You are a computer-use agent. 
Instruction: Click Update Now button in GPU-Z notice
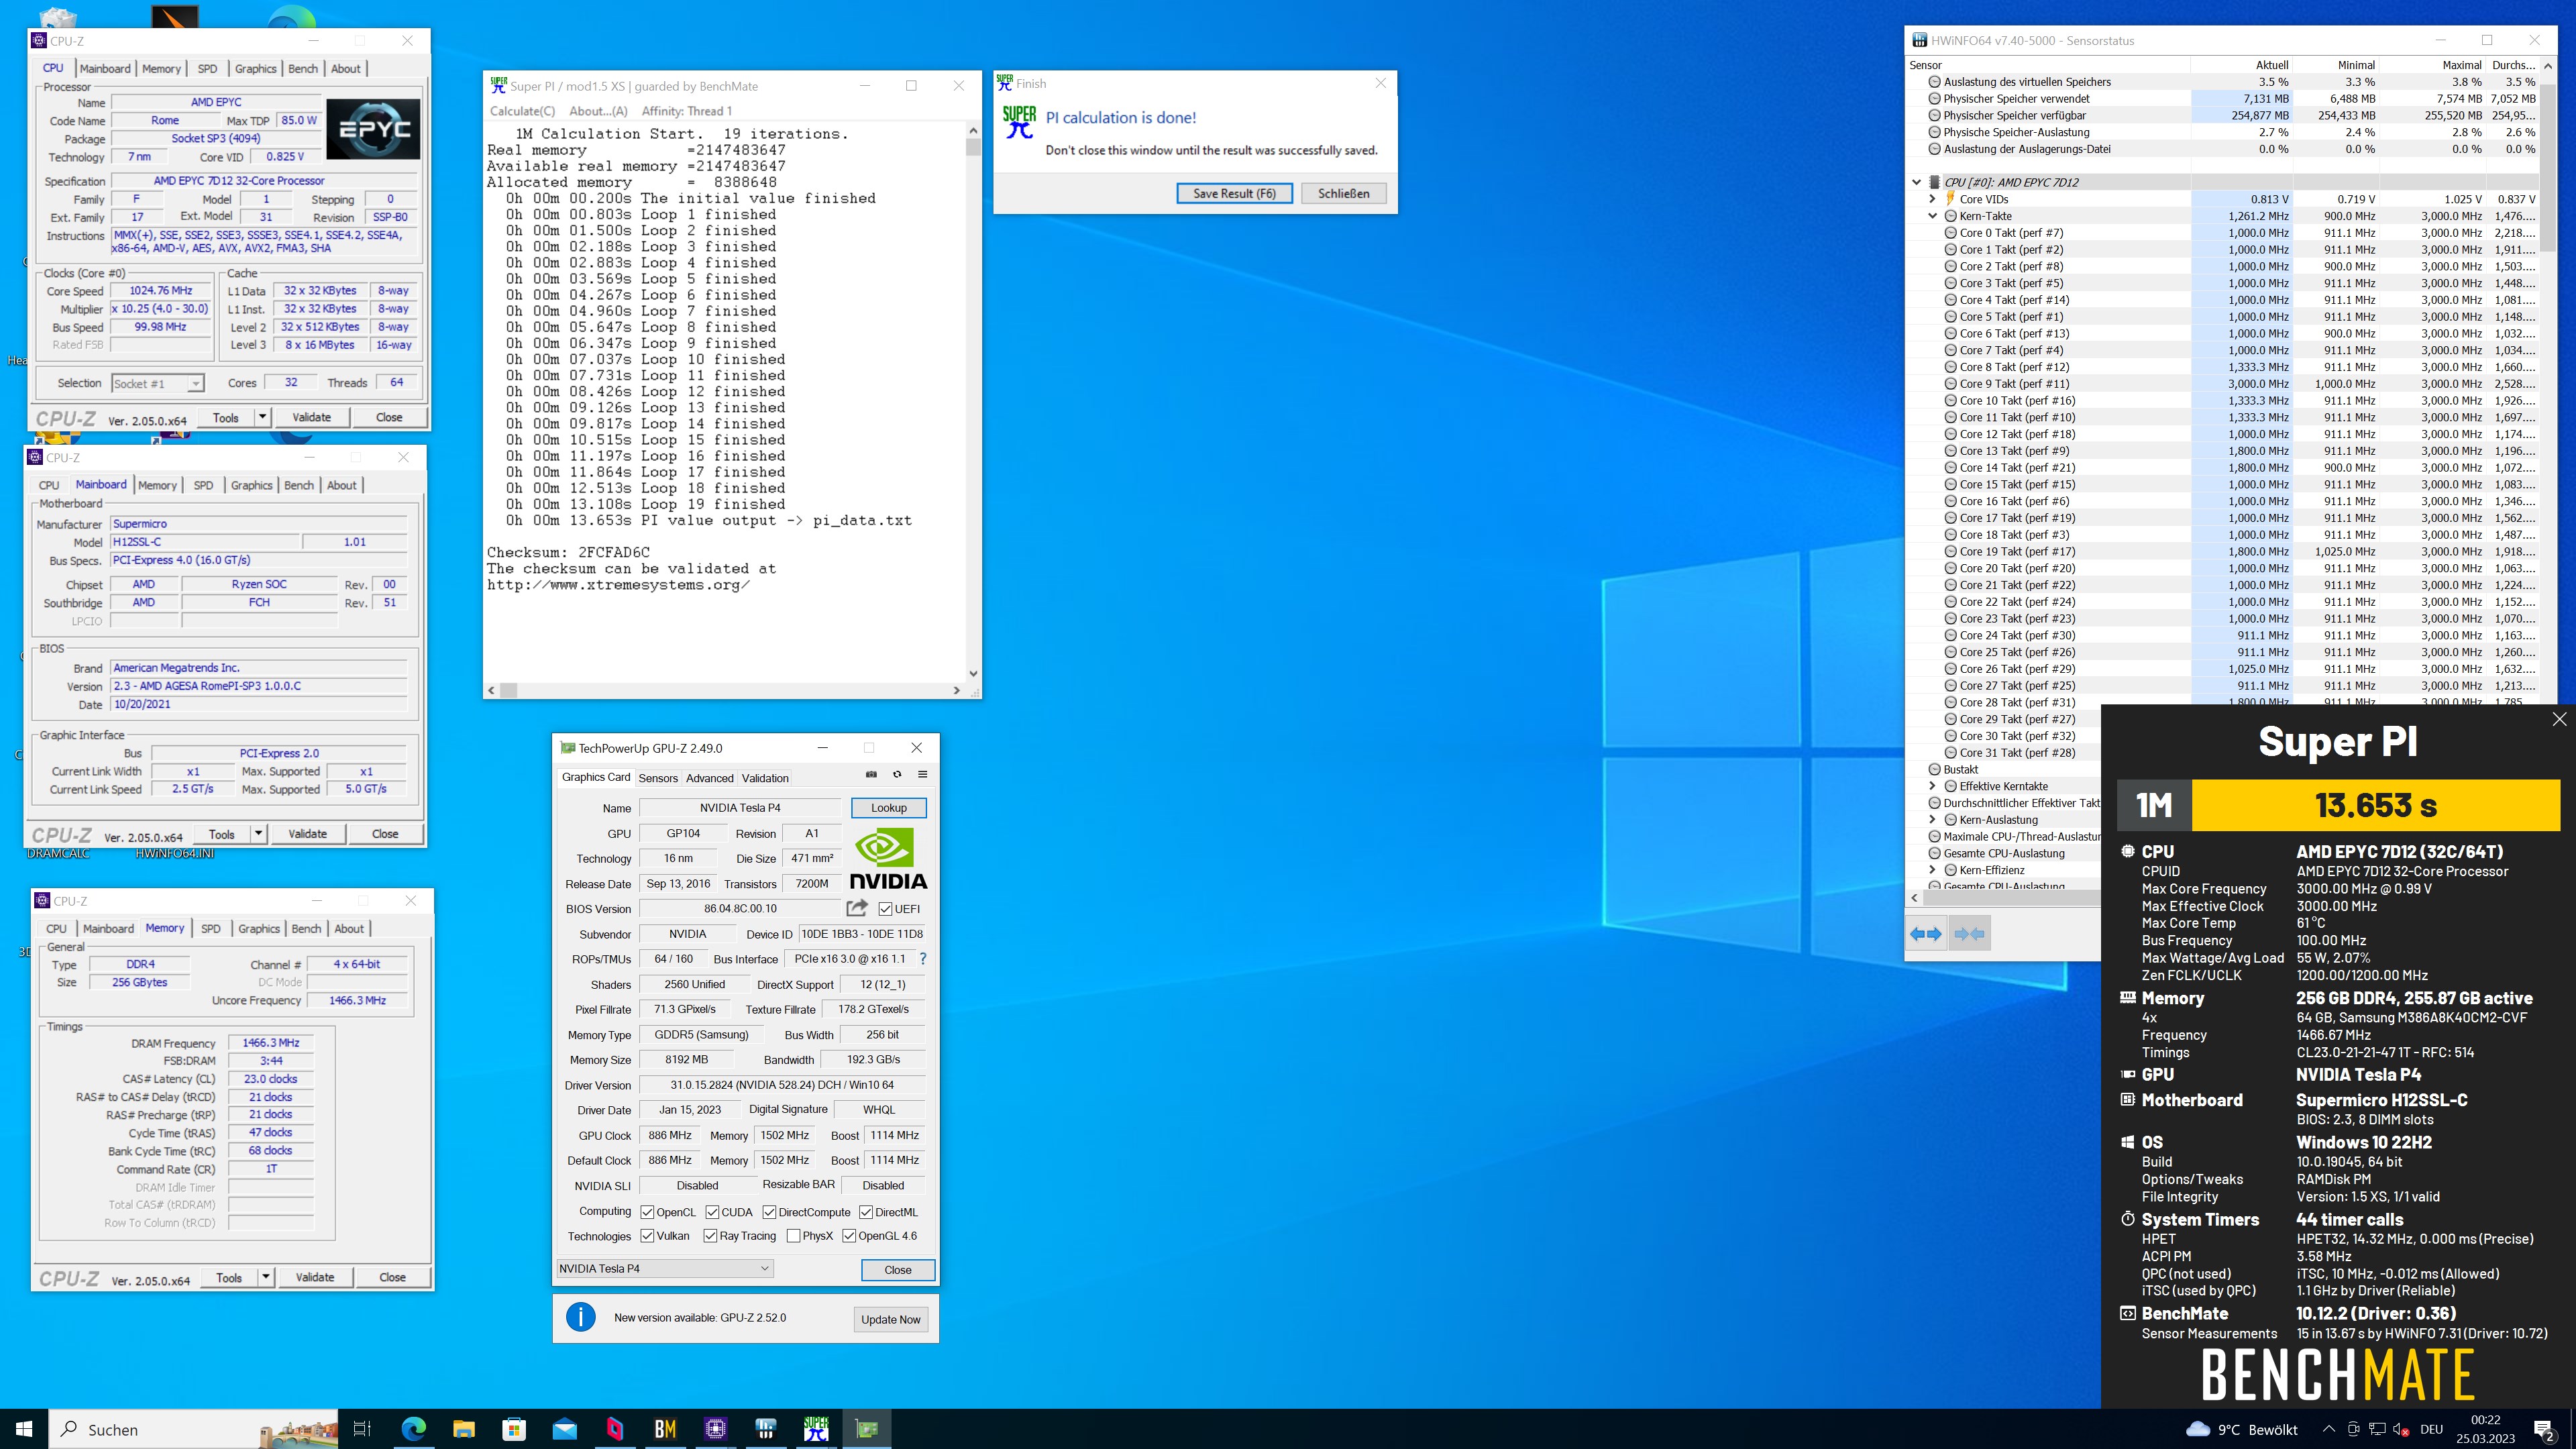[890, 1319]
